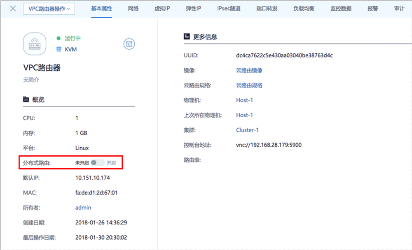
Task: Open the 云路由镜像 image link
Action: click(x=249, y=70)
